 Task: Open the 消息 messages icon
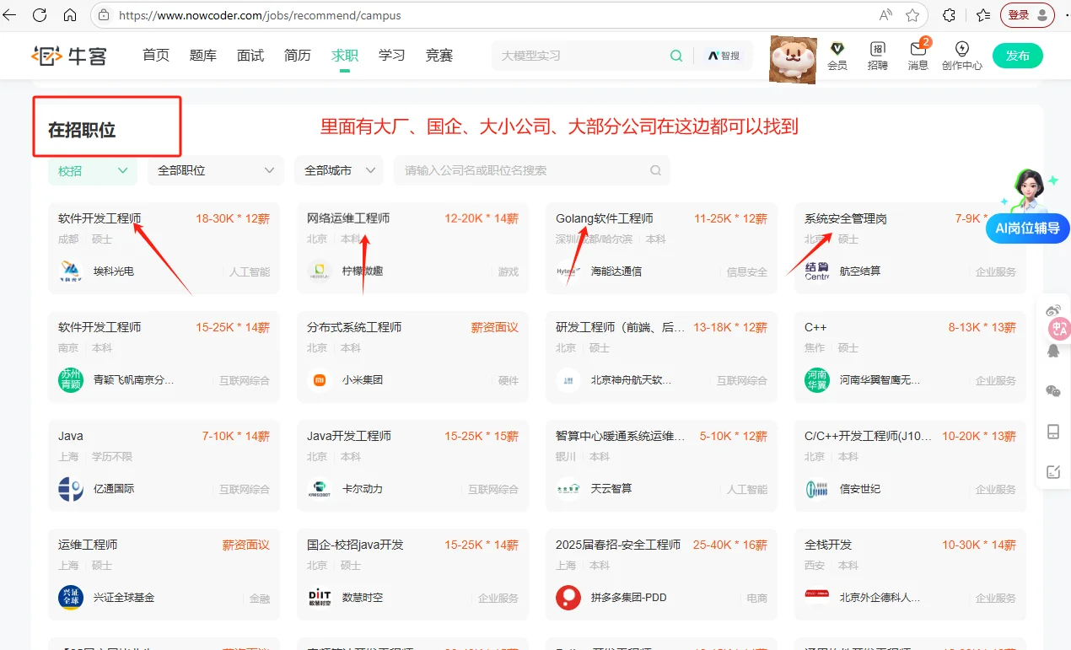tap(918, 56)
